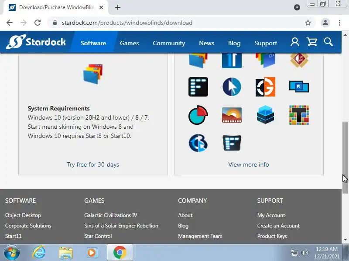The width and height of the screenshot is (349, 261).
Task: Open the Software menu
Action: 93,43
